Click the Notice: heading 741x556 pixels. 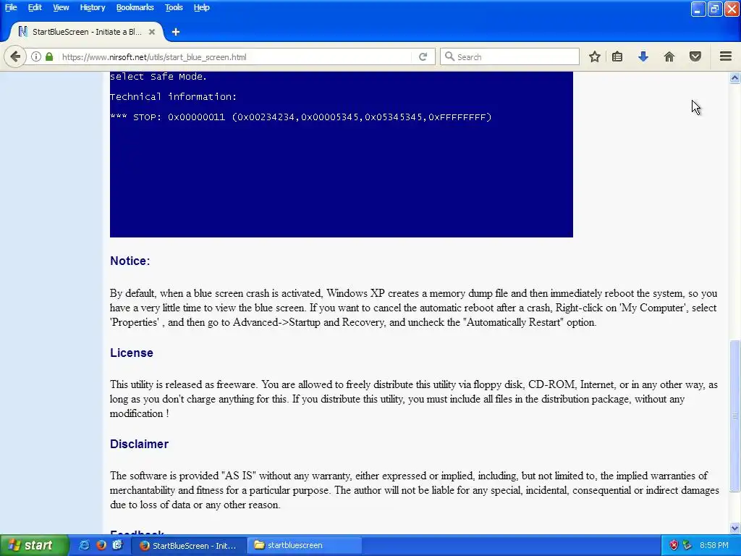130,261
